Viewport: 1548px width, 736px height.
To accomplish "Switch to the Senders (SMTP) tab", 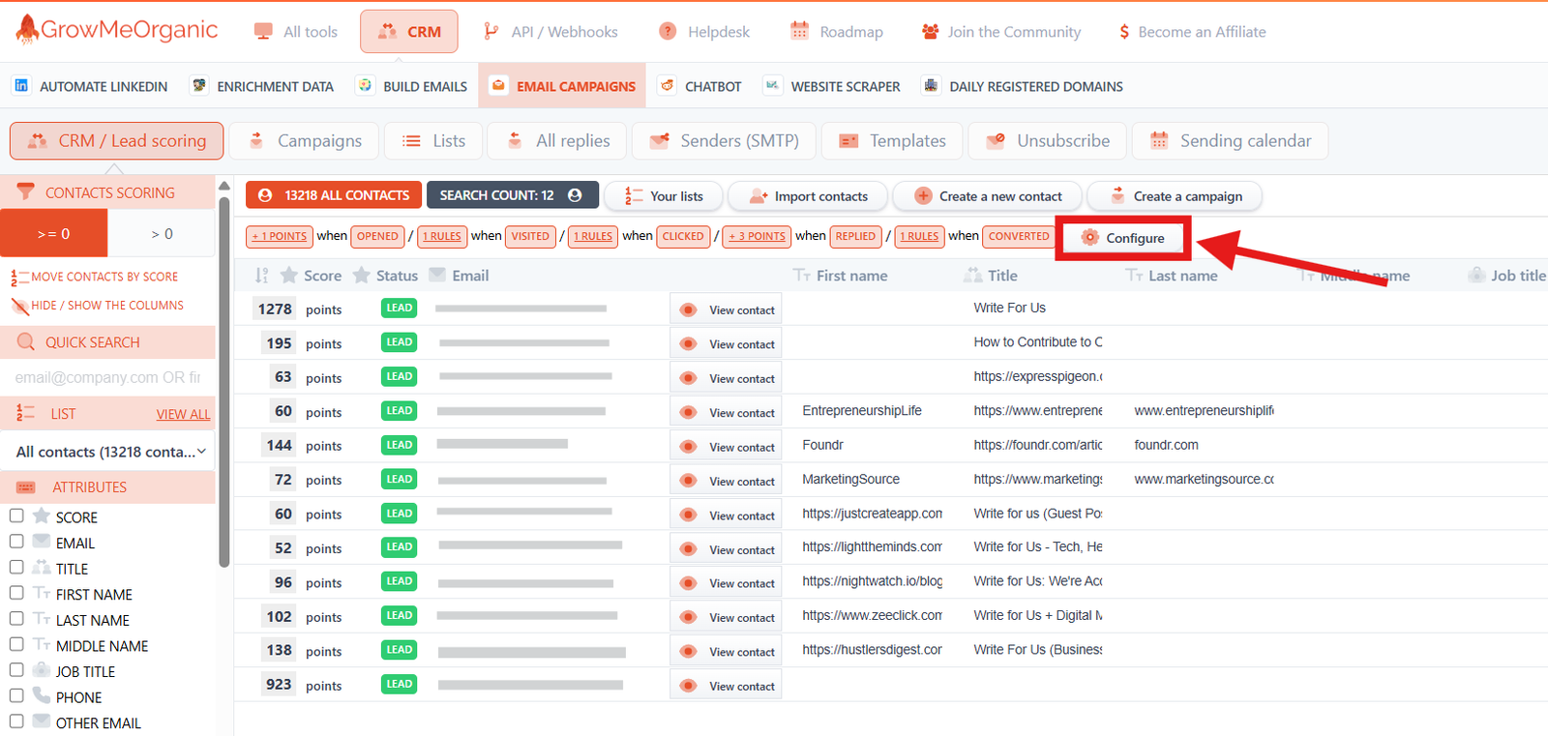I will (724, 140).
